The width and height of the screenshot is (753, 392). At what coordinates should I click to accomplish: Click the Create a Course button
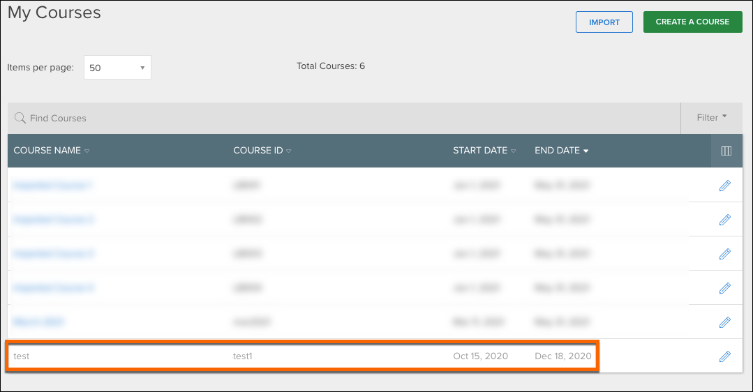click(x=692, y=22)
